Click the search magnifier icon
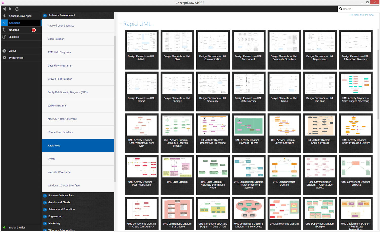Viewport: 380px width, 232px height. click(x=340, y=9)
